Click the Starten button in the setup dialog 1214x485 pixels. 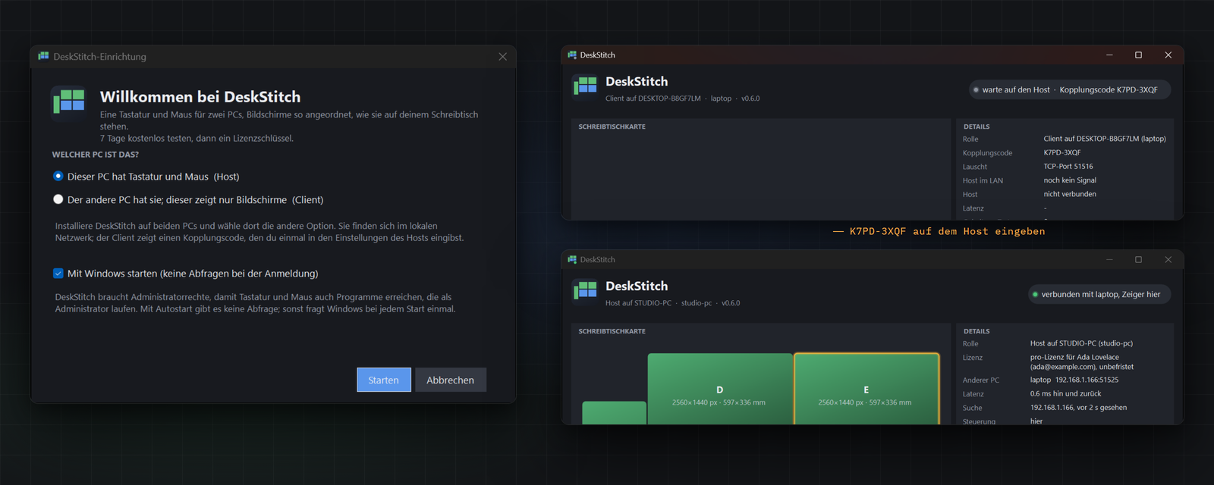click(384, 380)
